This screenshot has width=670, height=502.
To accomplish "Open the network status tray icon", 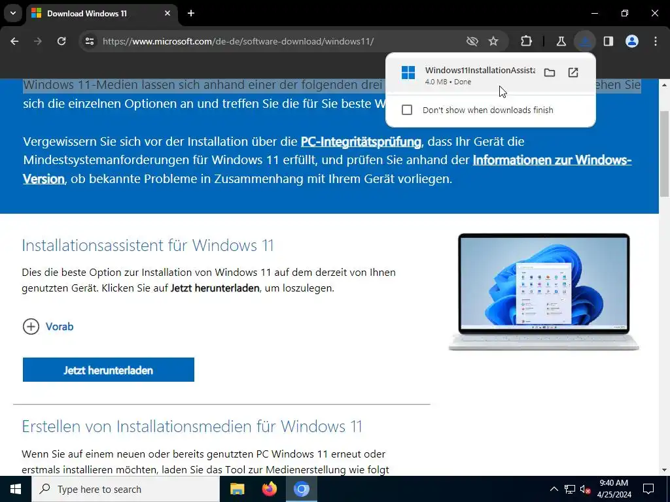I will coord(570,489).
